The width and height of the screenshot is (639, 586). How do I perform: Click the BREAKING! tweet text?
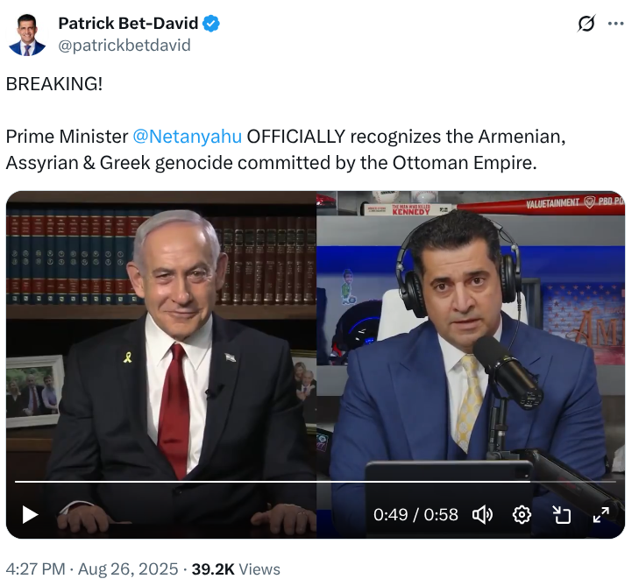pyautogui.click(x=54, y=84)
